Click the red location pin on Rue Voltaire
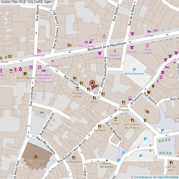The height and width of the screenshot is (179, 179). coord(93,83)
